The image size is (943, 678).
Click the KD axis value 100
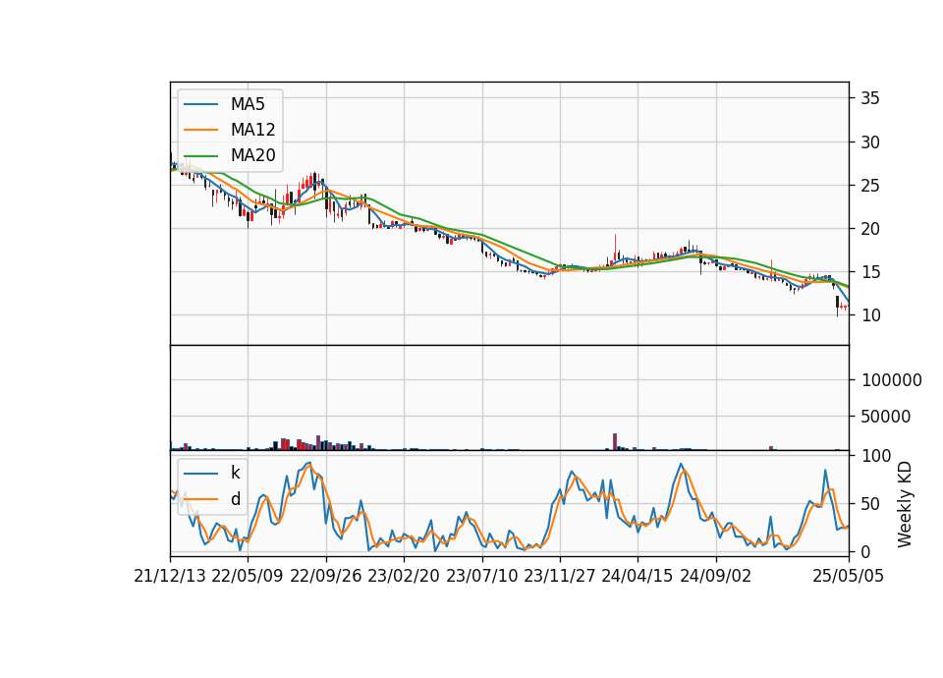(x=876, y=456)
